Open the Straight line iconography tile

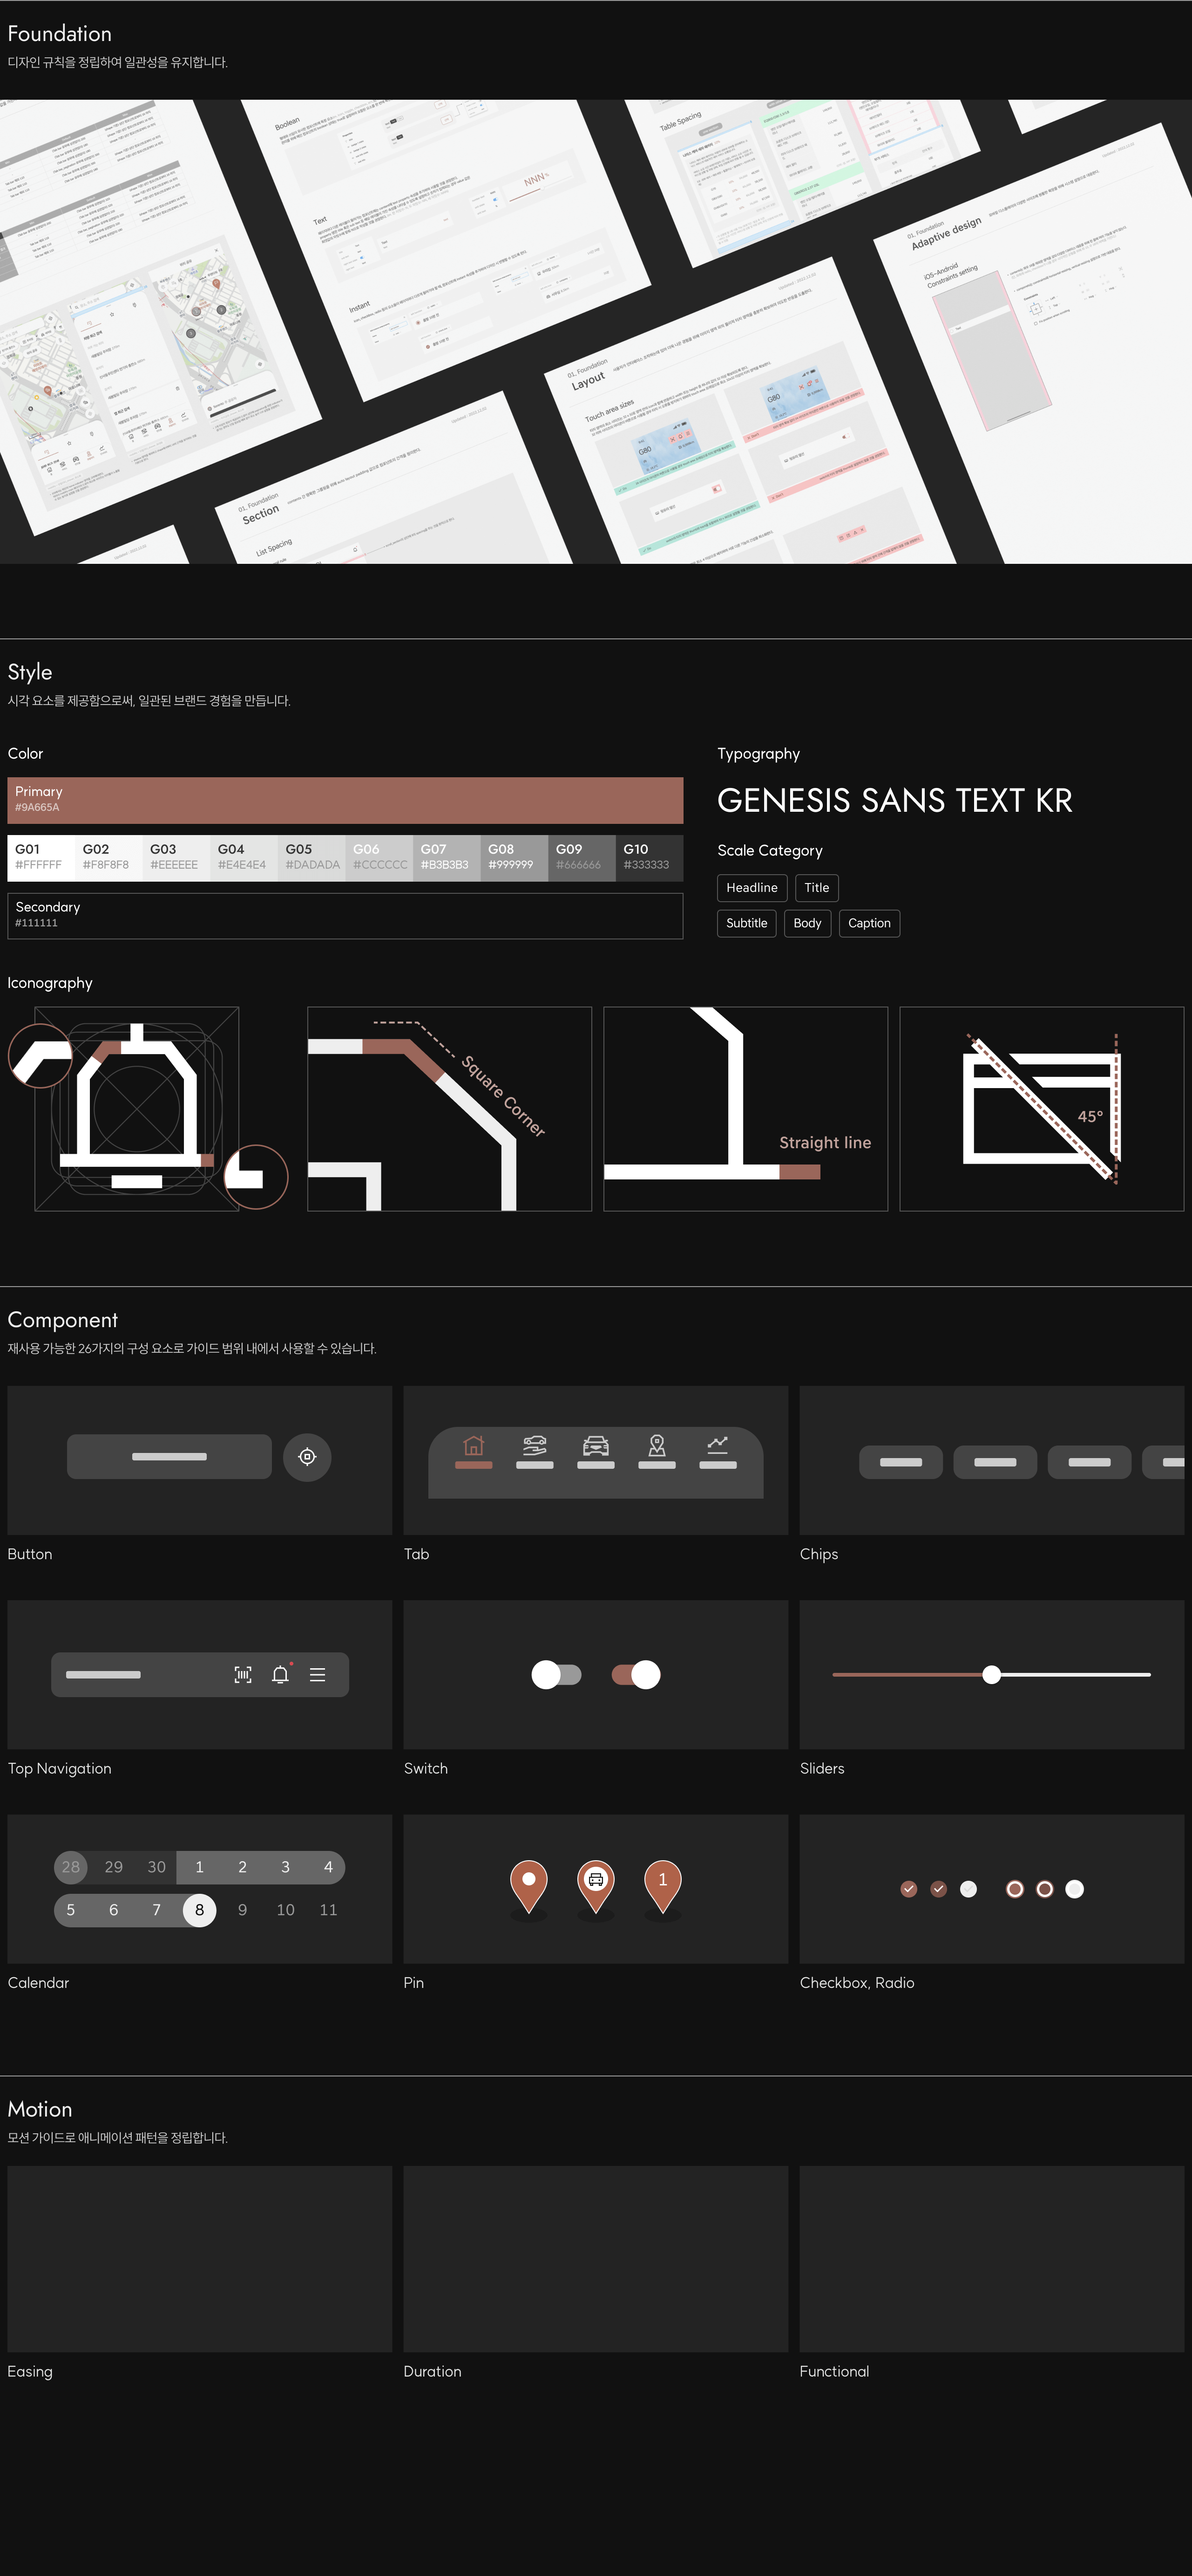point(745,1109)
